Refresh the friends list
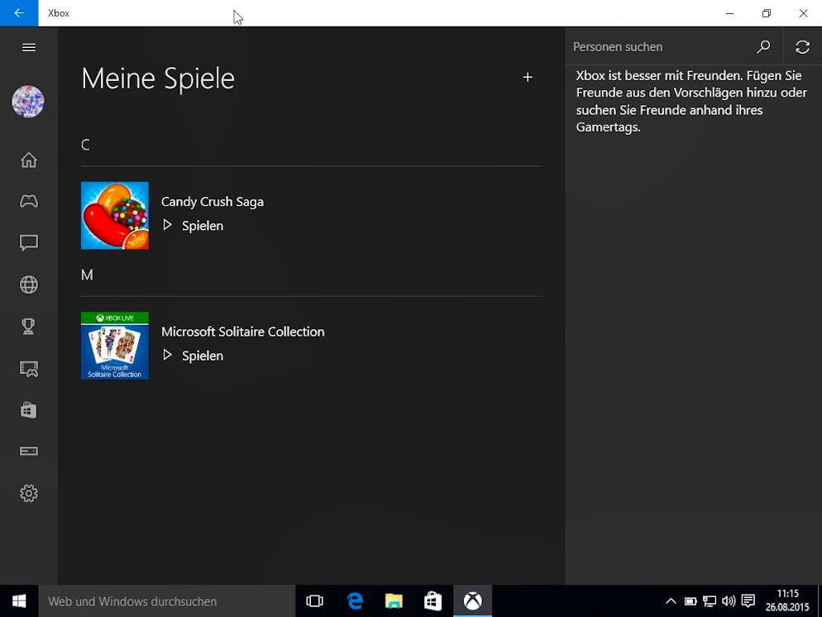The height and width of the screenshot is (617, 822). click(803, 47)
